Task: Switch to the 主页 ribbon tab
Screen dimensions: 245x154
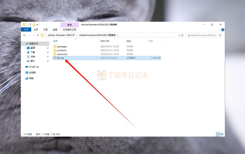Action: [36, 29]
